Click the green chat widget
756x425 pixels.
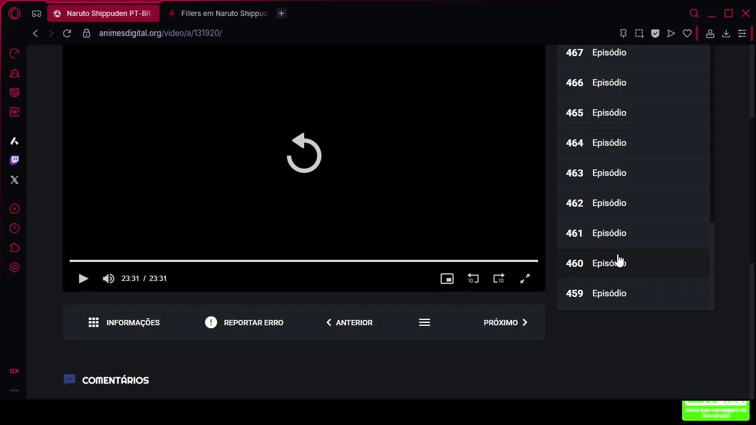(716, 410)
